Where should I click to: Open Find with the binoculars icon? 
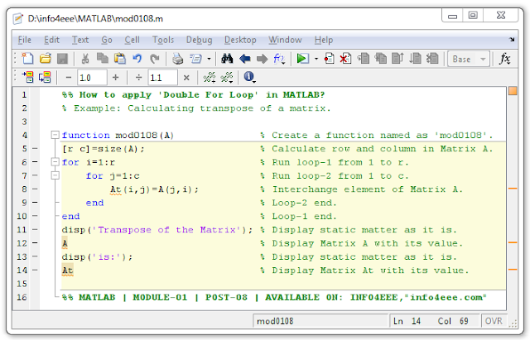[227, 59]
